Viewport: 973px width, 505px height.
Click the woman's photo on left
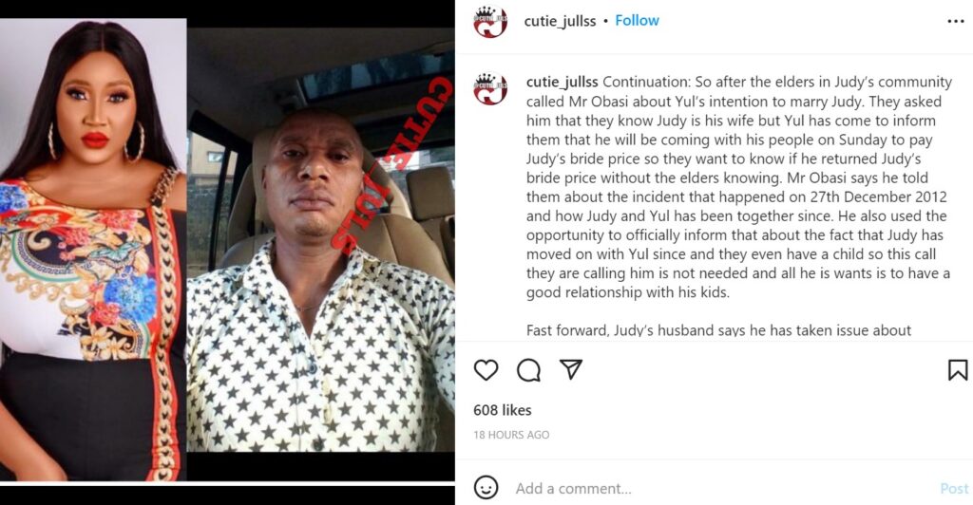[93, 249]
